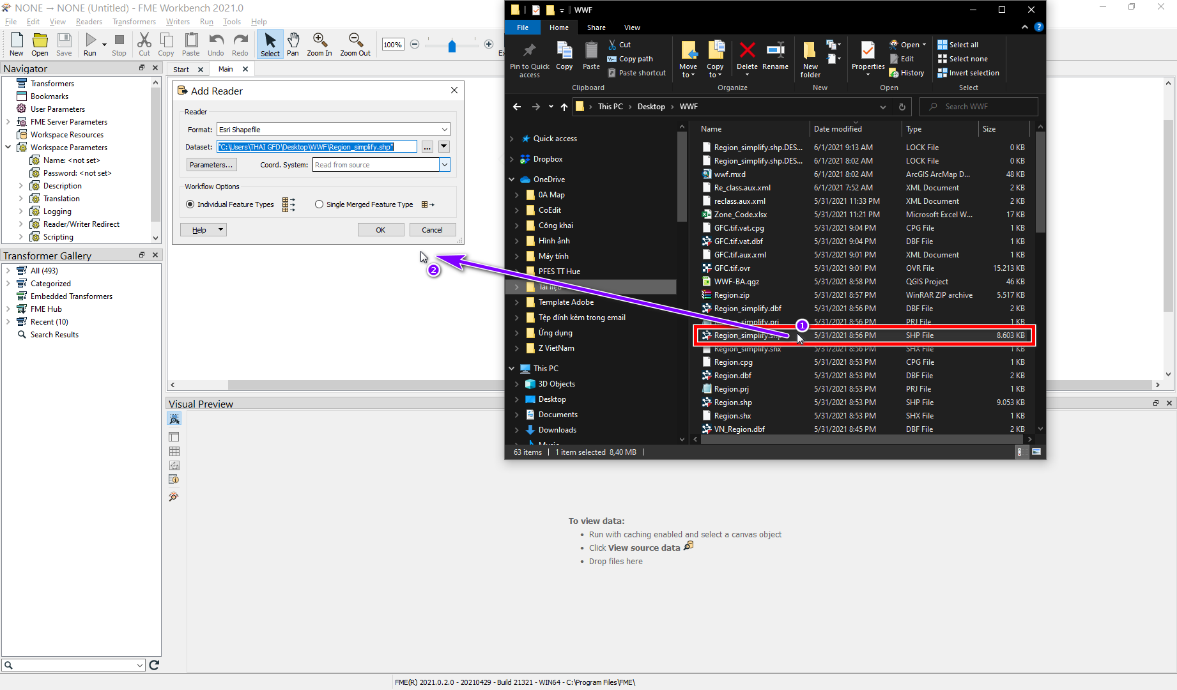Open a workspace with the Open toolbar icon
This screenshot has width=1177, height=690.
(40, 44)
